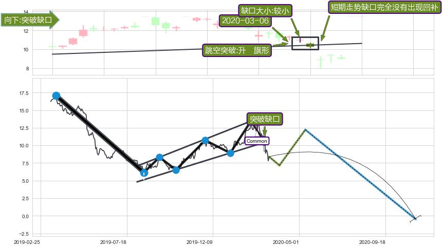
Task: Click the green arrow below '突破缺口' label
Action: coord(264,130)
